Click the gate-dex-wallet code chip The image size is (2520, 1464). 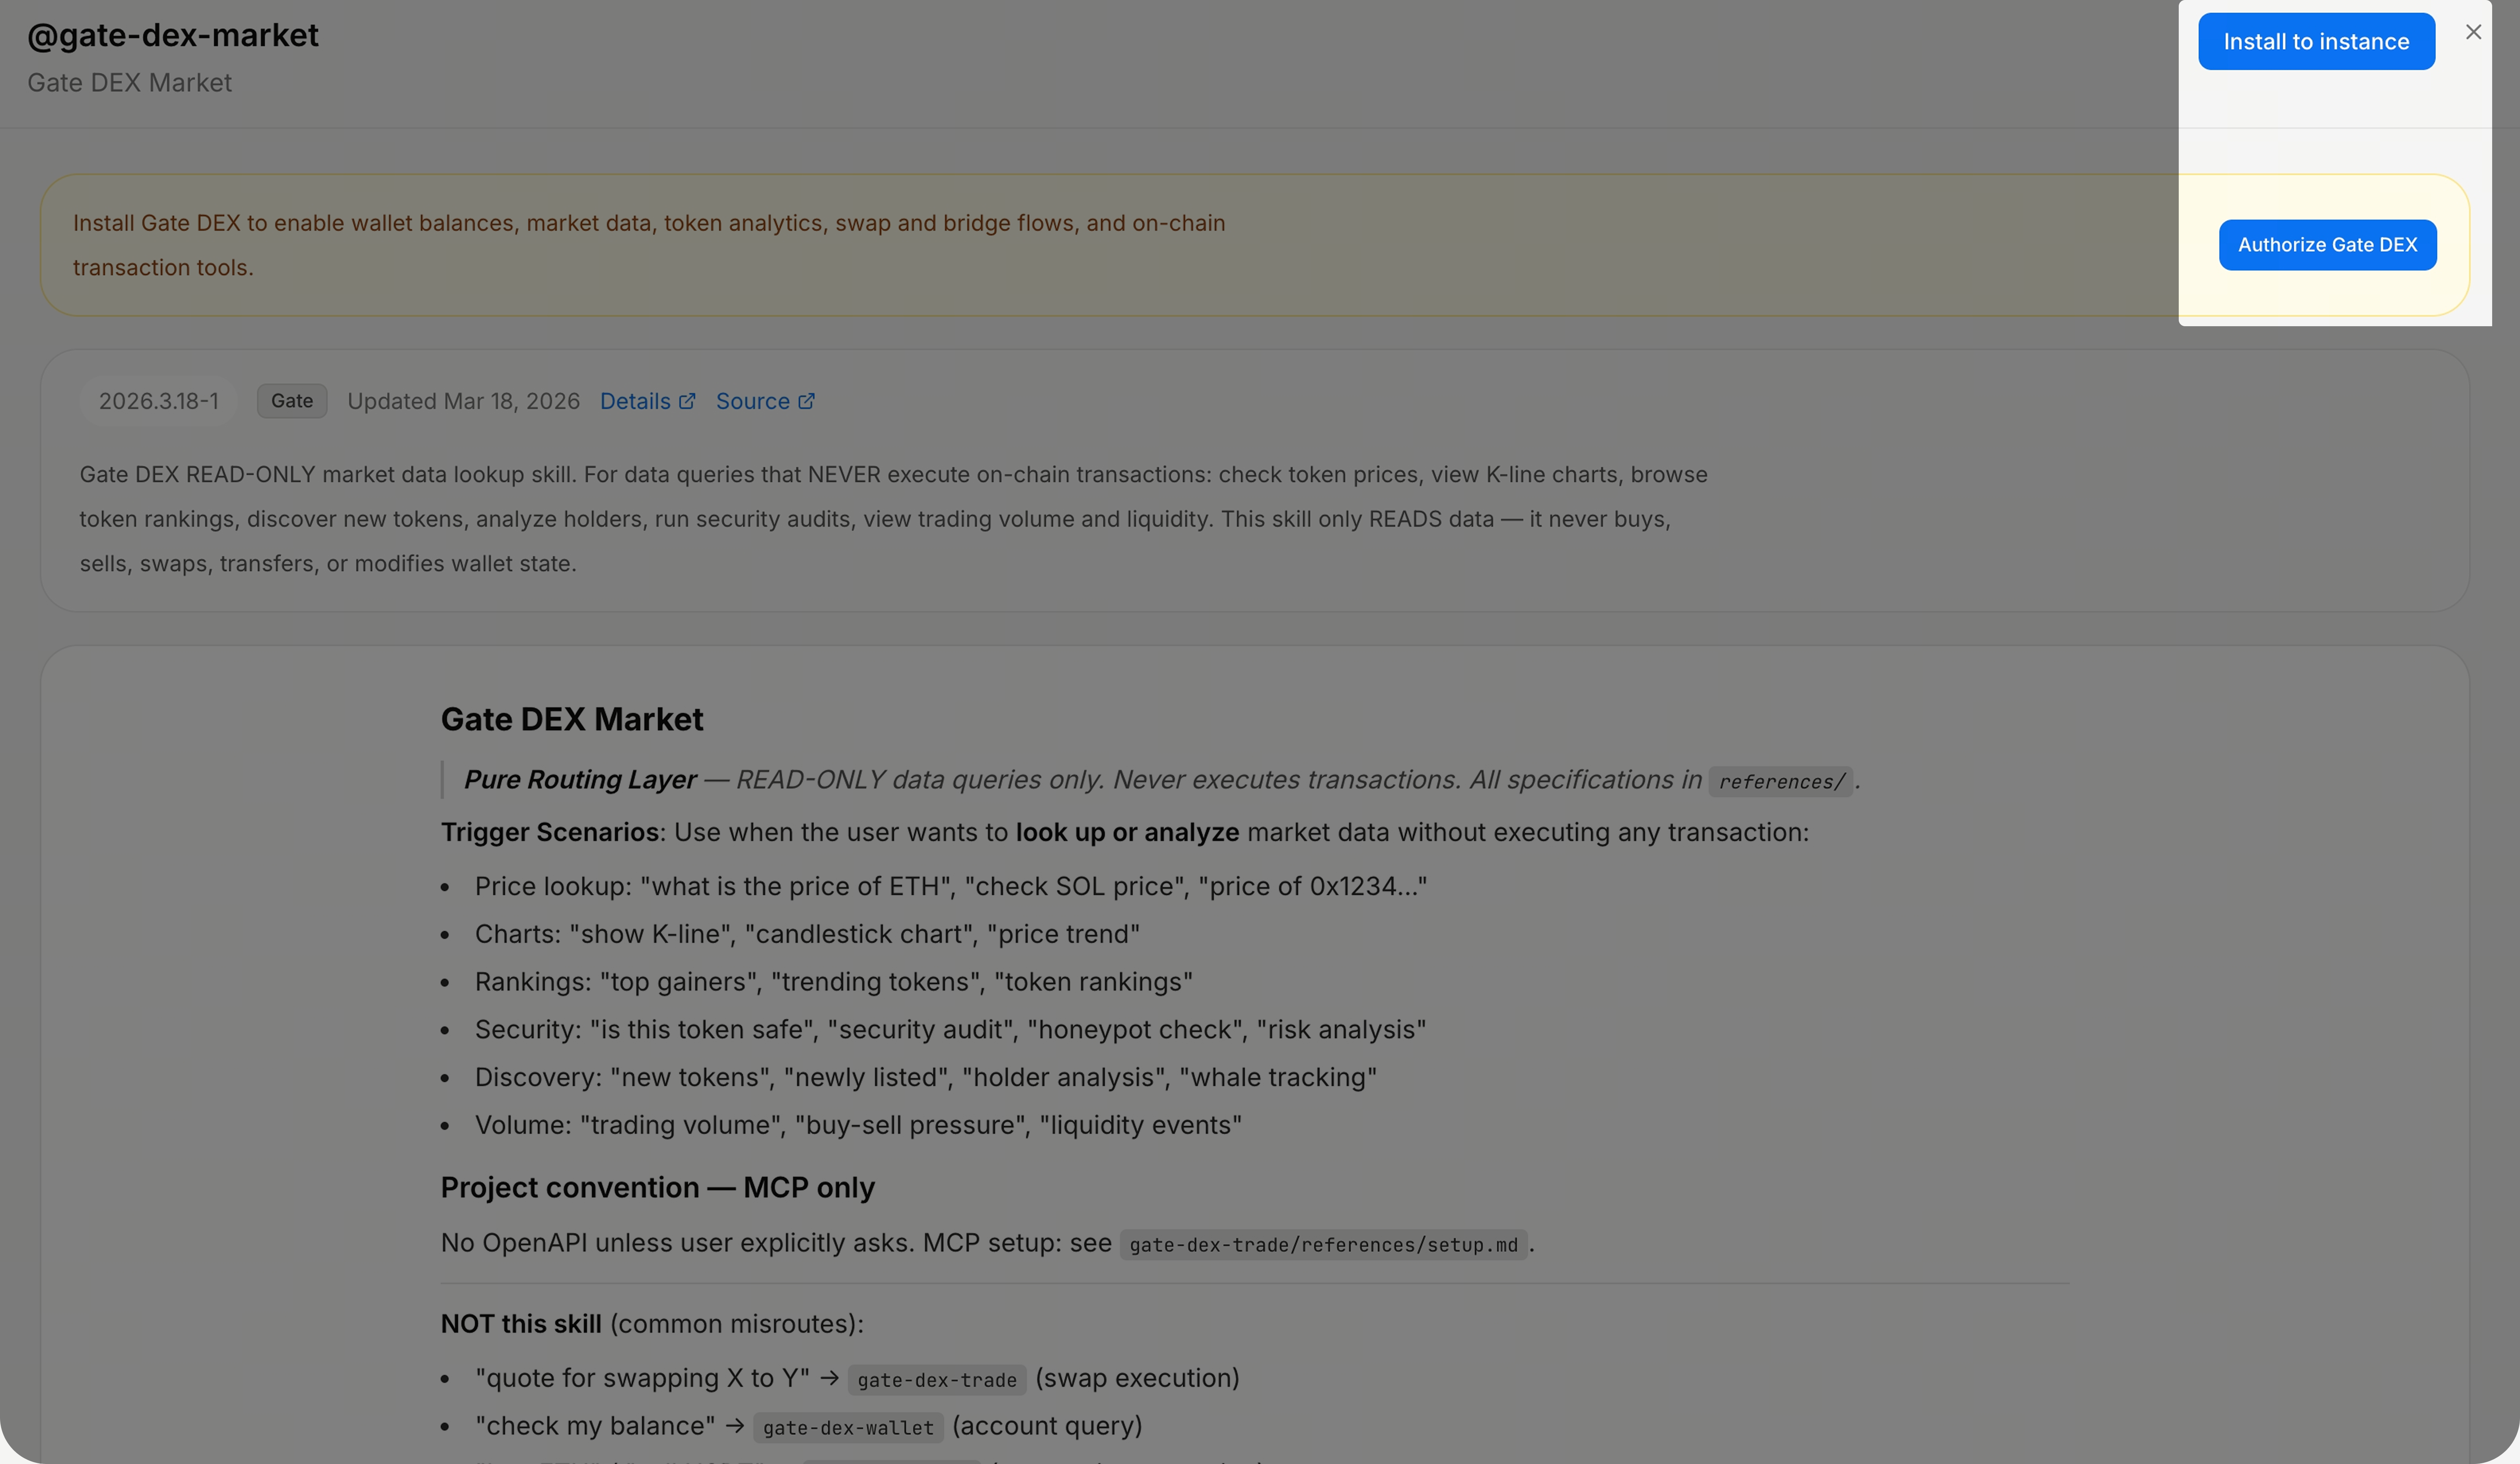pos(847,1428)
